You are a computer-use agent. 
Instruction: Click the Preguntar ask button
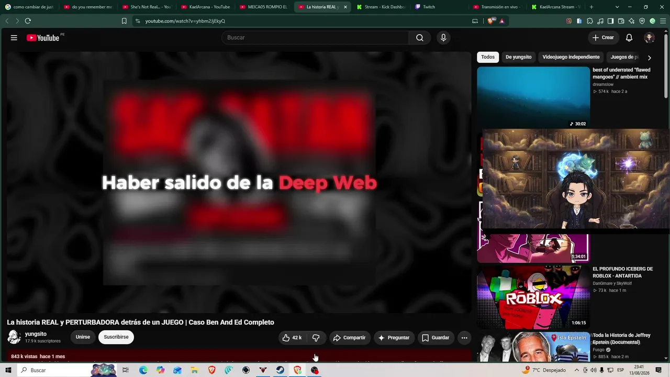tap(394, 338)
